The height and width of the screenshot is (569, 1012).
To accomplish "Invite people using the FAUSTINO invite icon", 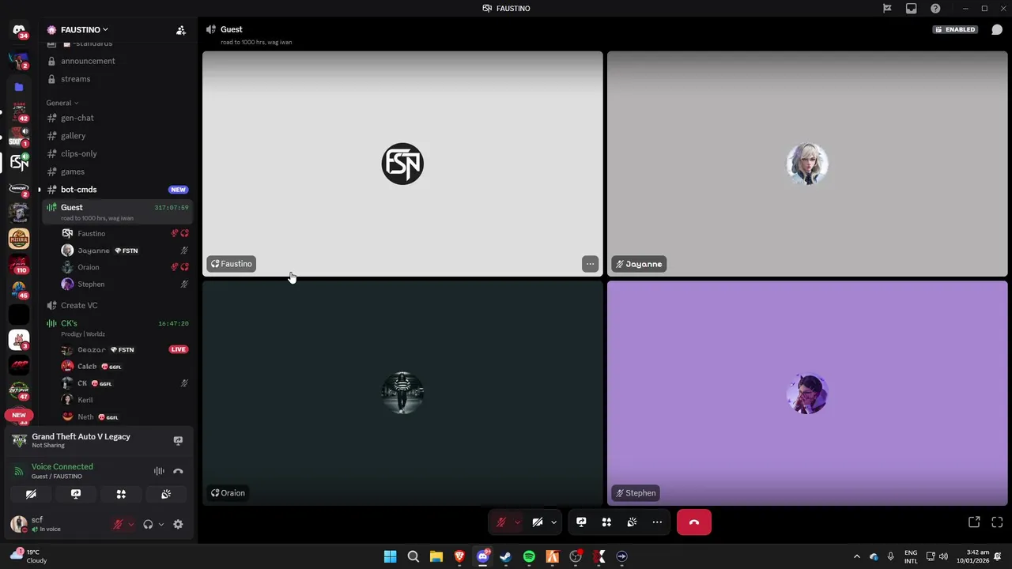I will tap(181, 30).
